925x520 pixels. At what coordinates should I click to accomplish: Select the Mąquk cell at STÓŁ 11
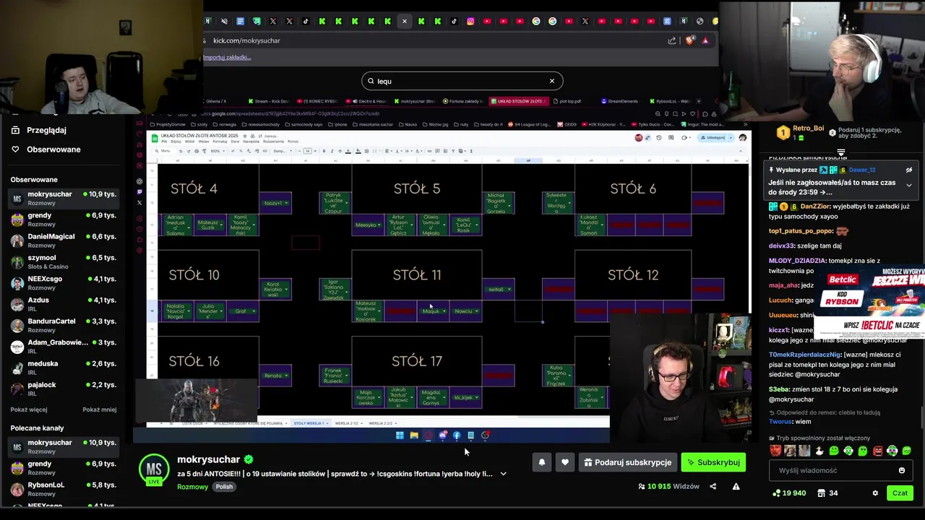pyautogui.click(x=432, y=311)
